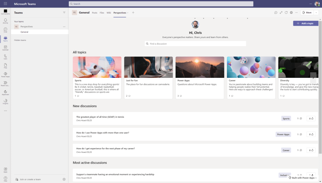Open Power Apps from the left rail
The height and width of the screenshot is (183, 322).
5,75
